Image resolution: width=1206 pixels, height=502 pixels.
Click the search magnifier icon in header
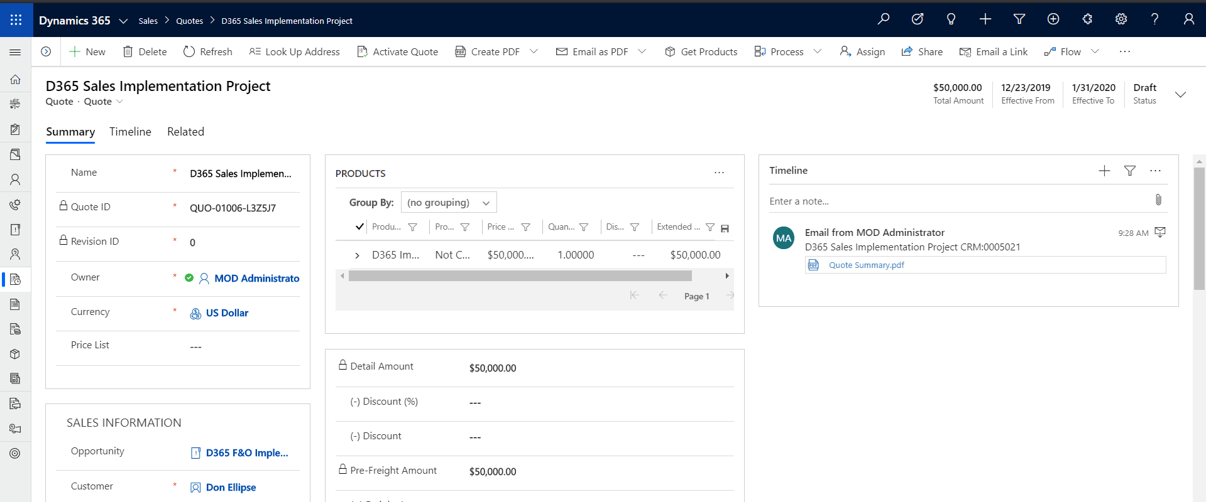point(884,19)
